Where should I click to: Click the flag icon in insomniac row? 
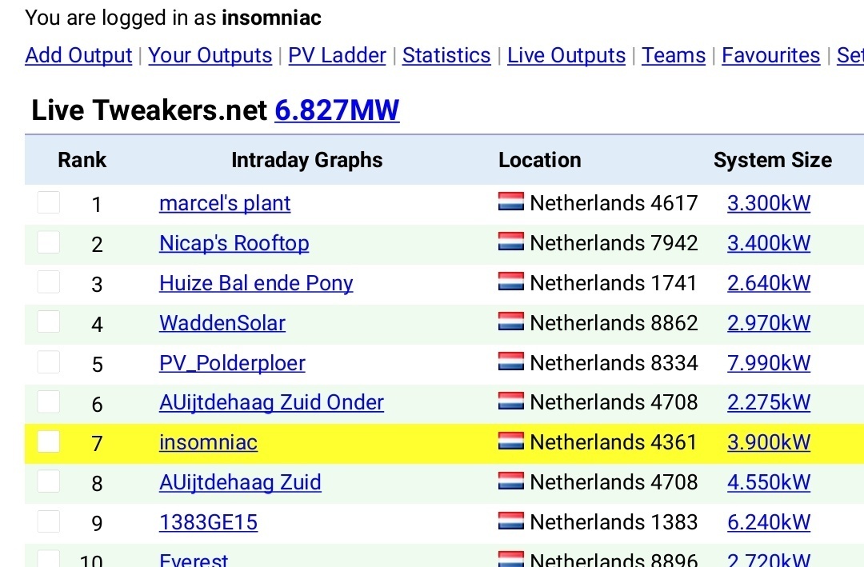tap(510, 441)
